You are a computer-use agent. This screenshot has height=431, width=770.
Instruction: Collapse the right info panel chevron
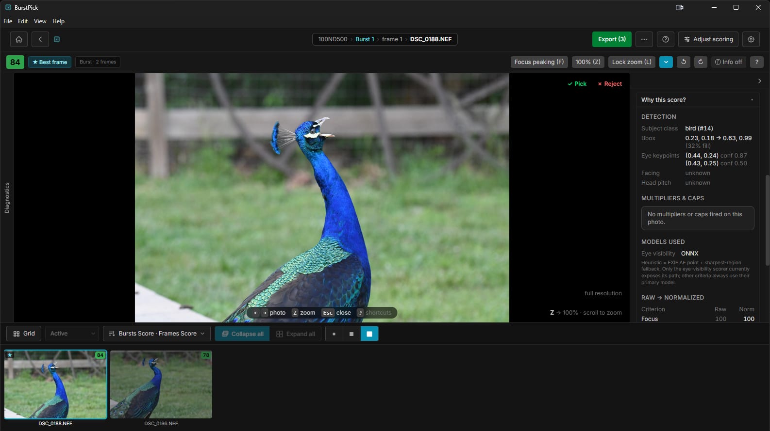[759, 81]
